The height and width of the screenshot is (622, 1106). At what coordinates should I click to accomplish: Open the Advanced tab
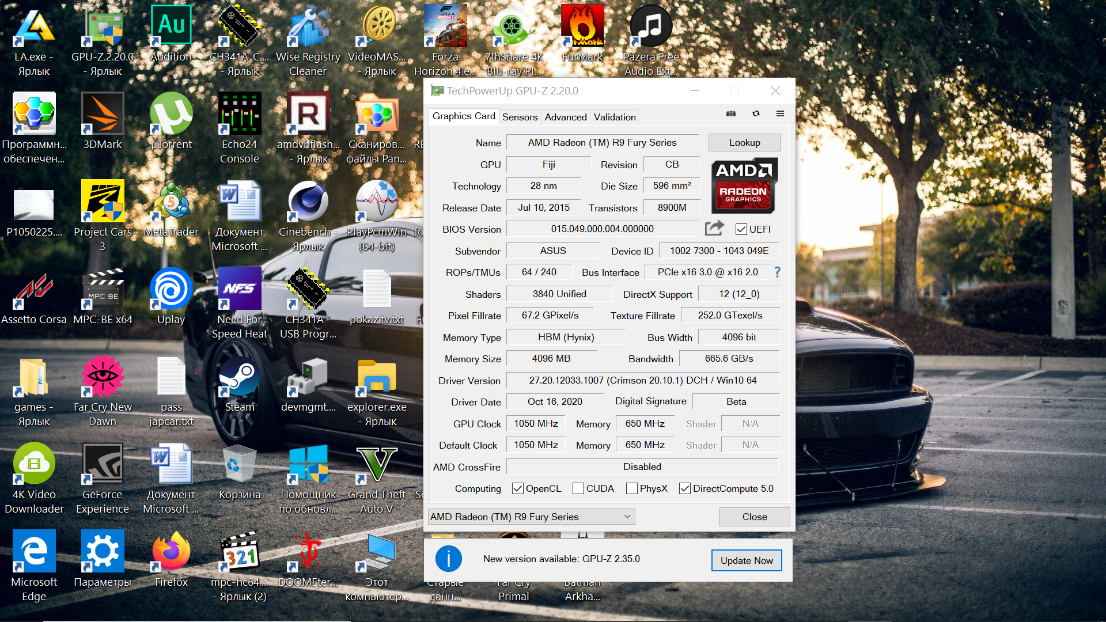point(566,117)
